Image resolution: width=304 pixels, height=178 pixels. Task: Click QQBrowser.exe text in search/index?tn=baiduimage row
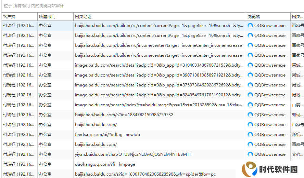[270, 105]
